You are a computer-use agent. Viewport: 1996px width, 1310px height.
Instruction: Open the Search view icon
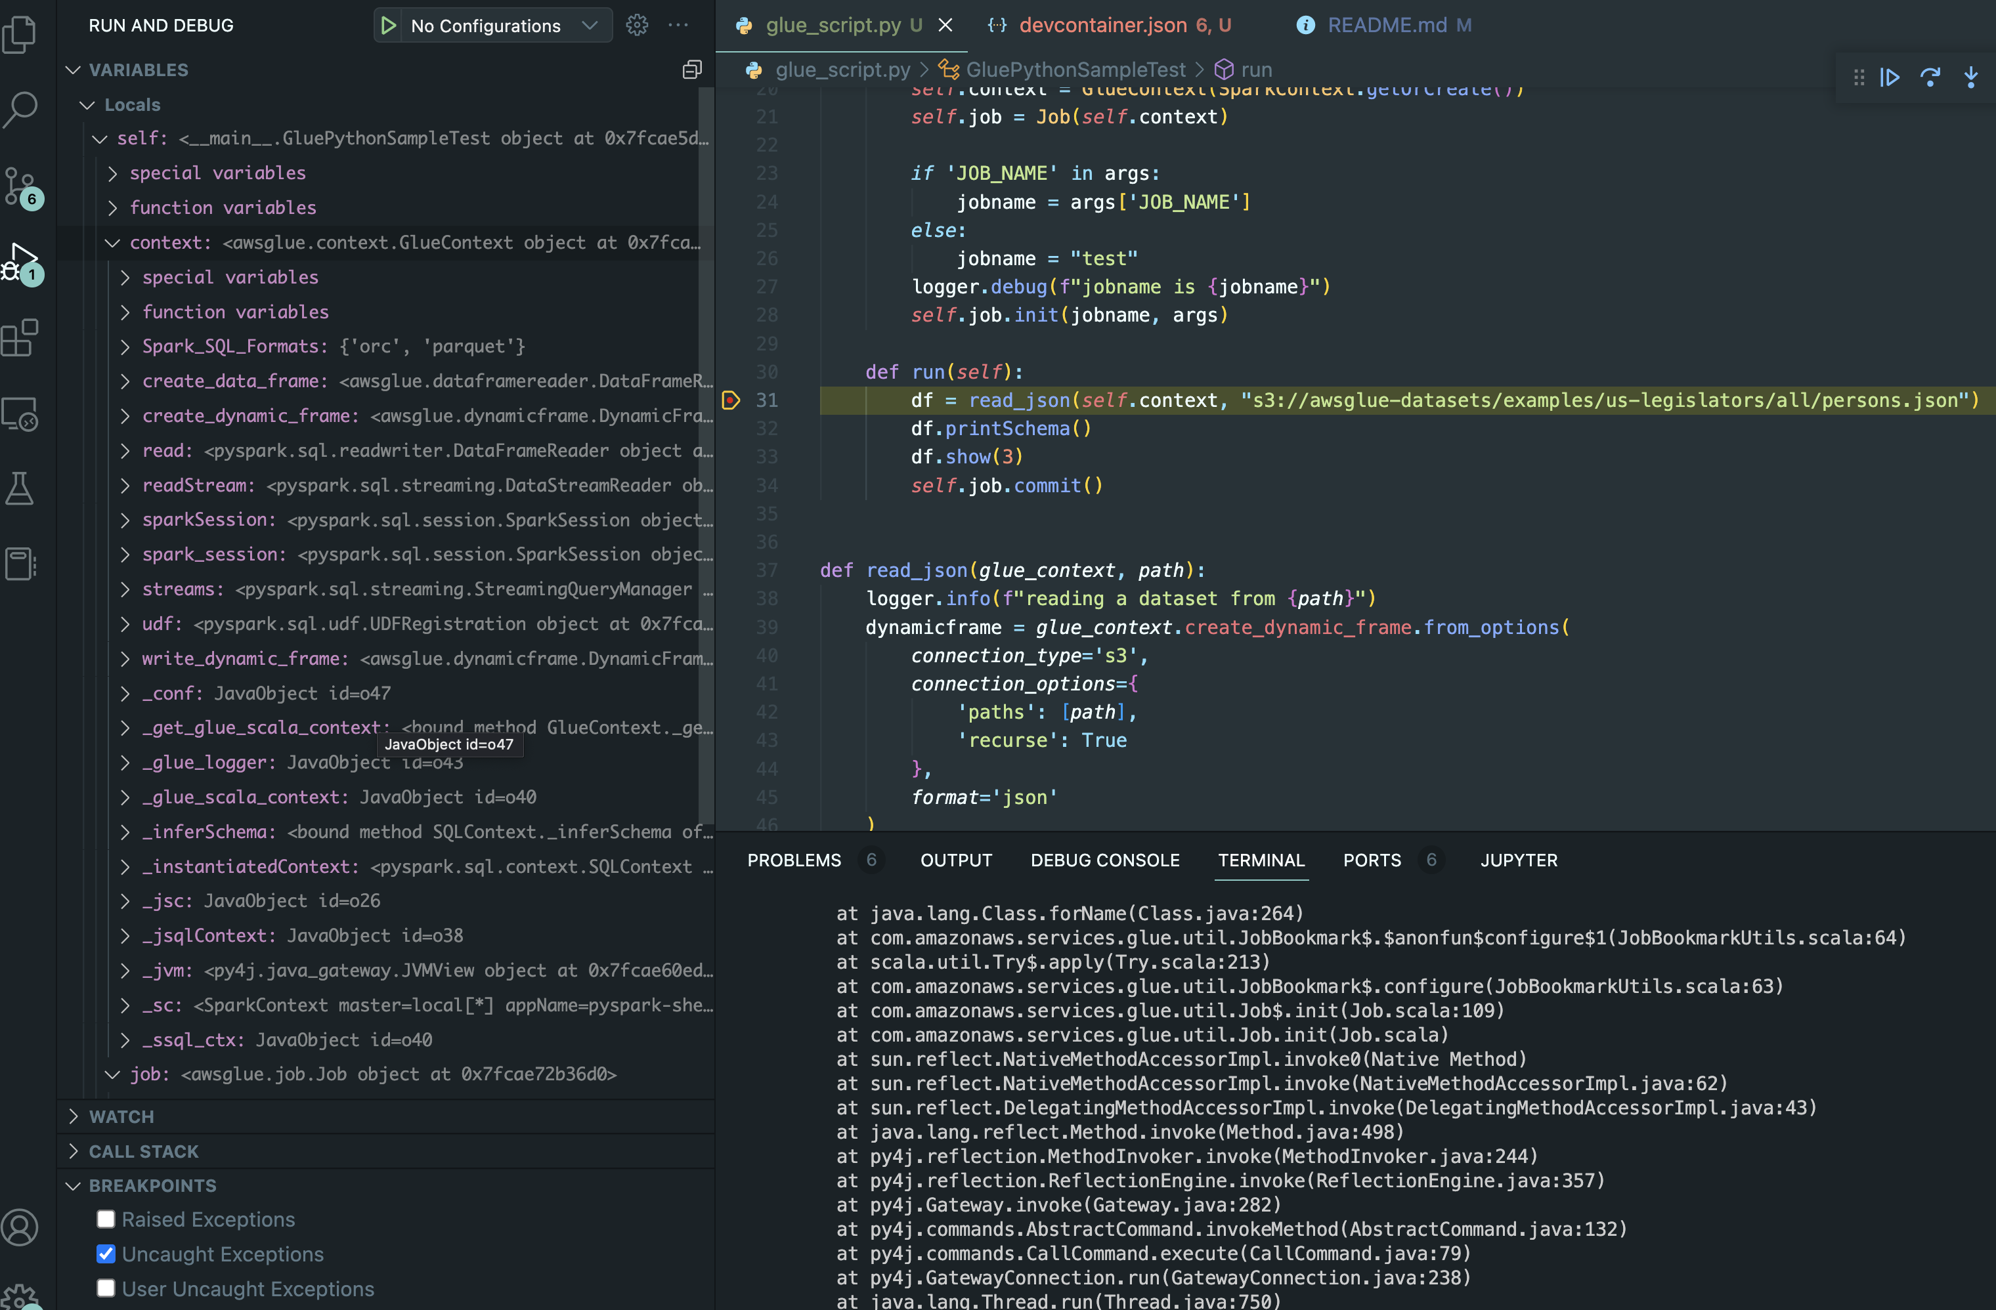pos(20,108)
